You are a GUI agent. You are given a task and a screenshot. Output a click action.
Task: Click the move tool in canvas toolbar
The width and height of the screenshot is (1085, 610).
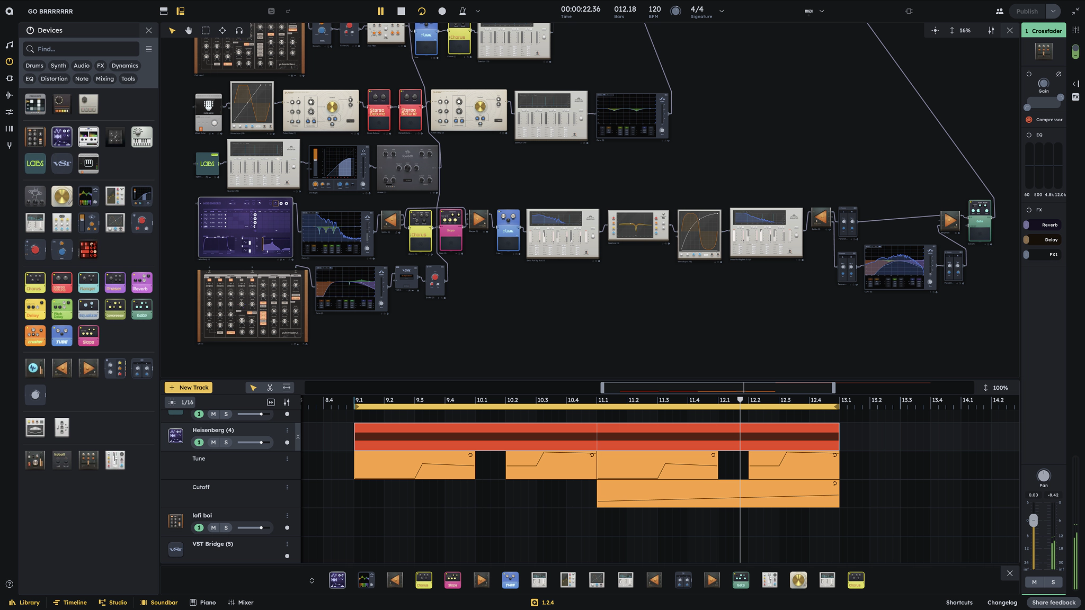[x=223, y=31]
